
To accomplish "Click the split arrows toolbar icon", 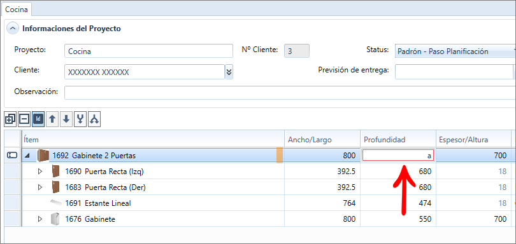I will (94, 119).
